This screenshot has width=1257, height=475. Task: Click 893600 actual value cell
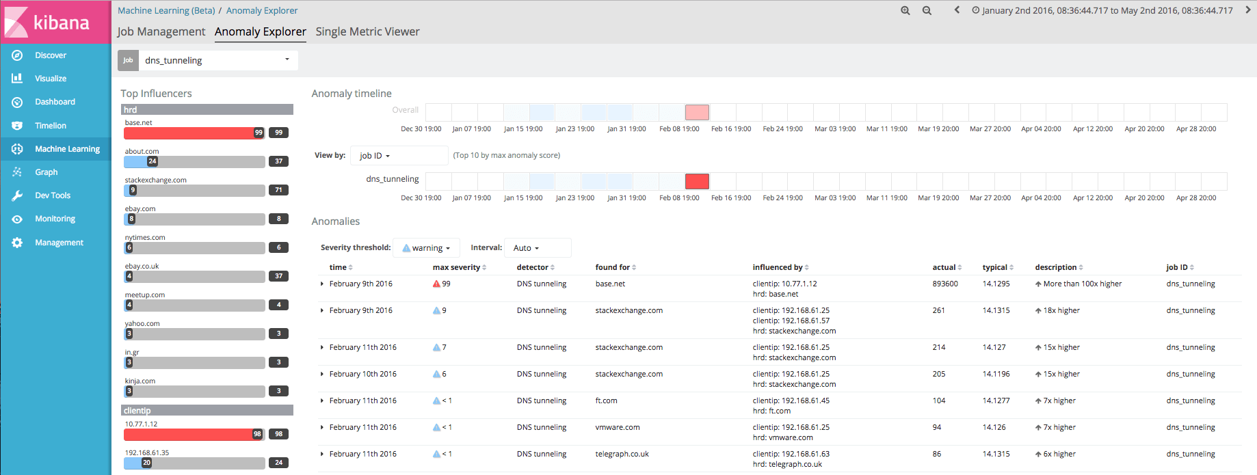pyautogui.click(x=945, y=284)
